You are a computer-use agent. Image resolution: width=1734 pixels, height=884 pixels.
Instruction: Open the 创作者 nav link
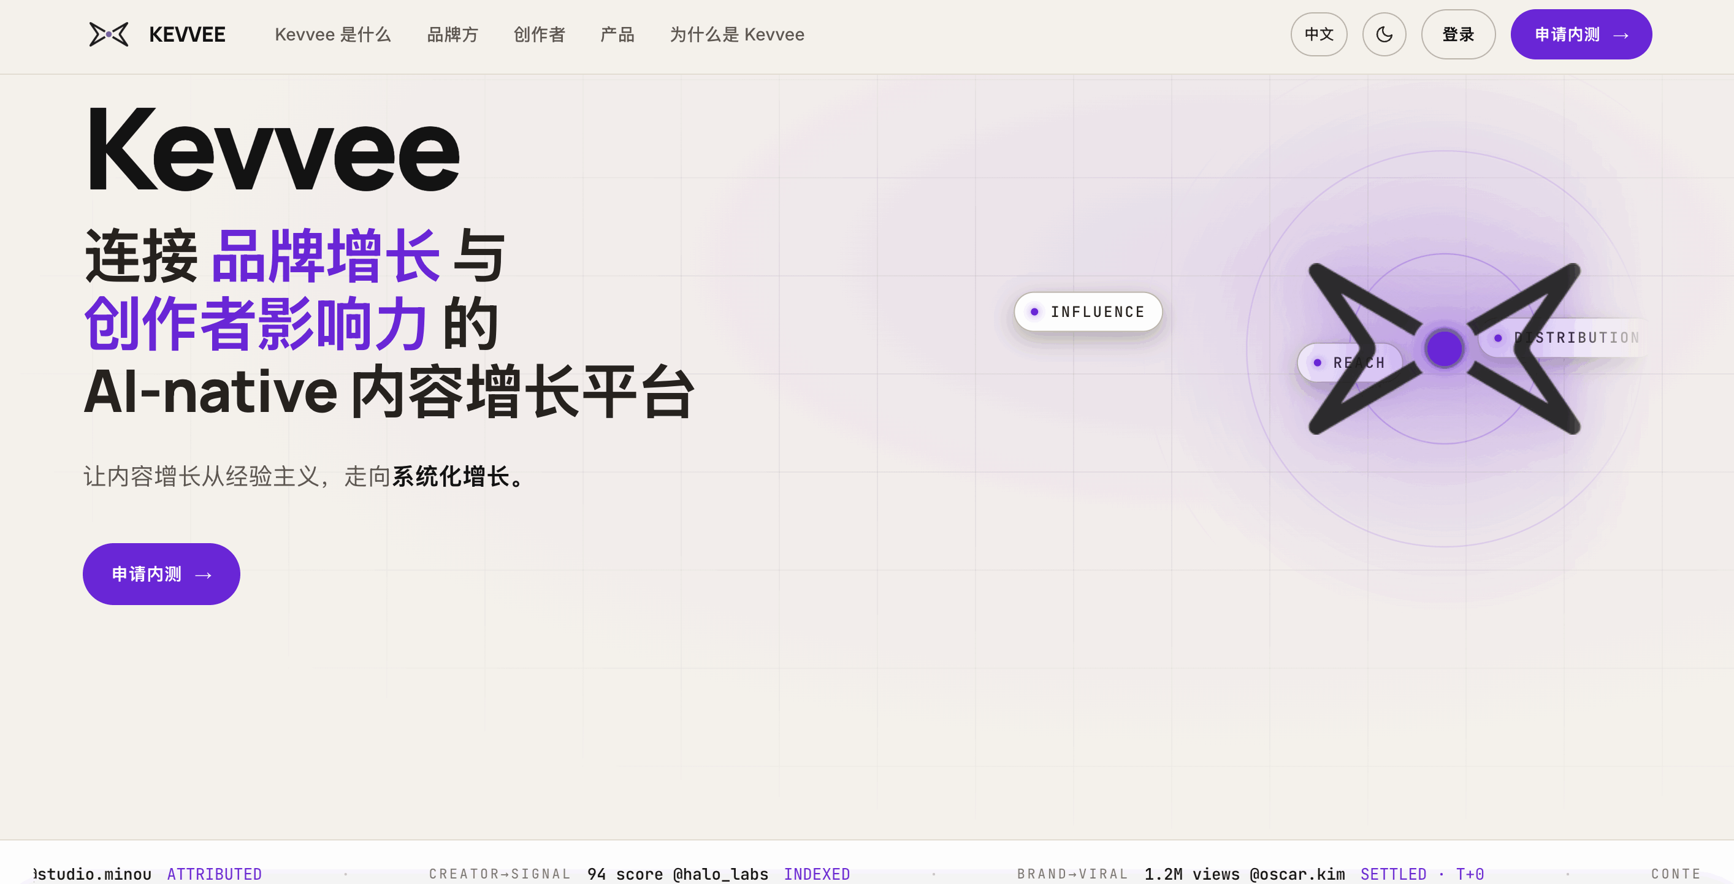click(539, 34)
